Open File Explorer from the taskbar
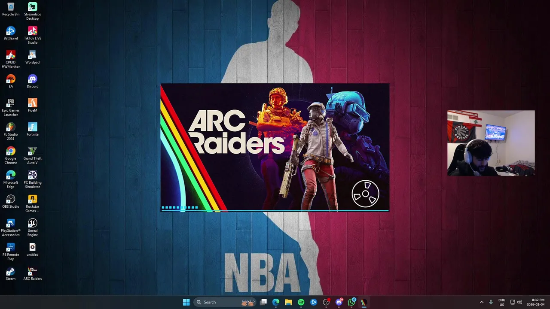The image size is (550, 309). [x=288, y=302]
